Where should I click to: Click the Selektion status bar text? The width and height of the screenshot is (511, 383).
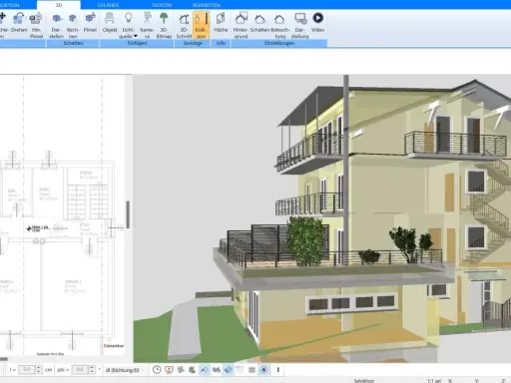(x=364, y=381)
